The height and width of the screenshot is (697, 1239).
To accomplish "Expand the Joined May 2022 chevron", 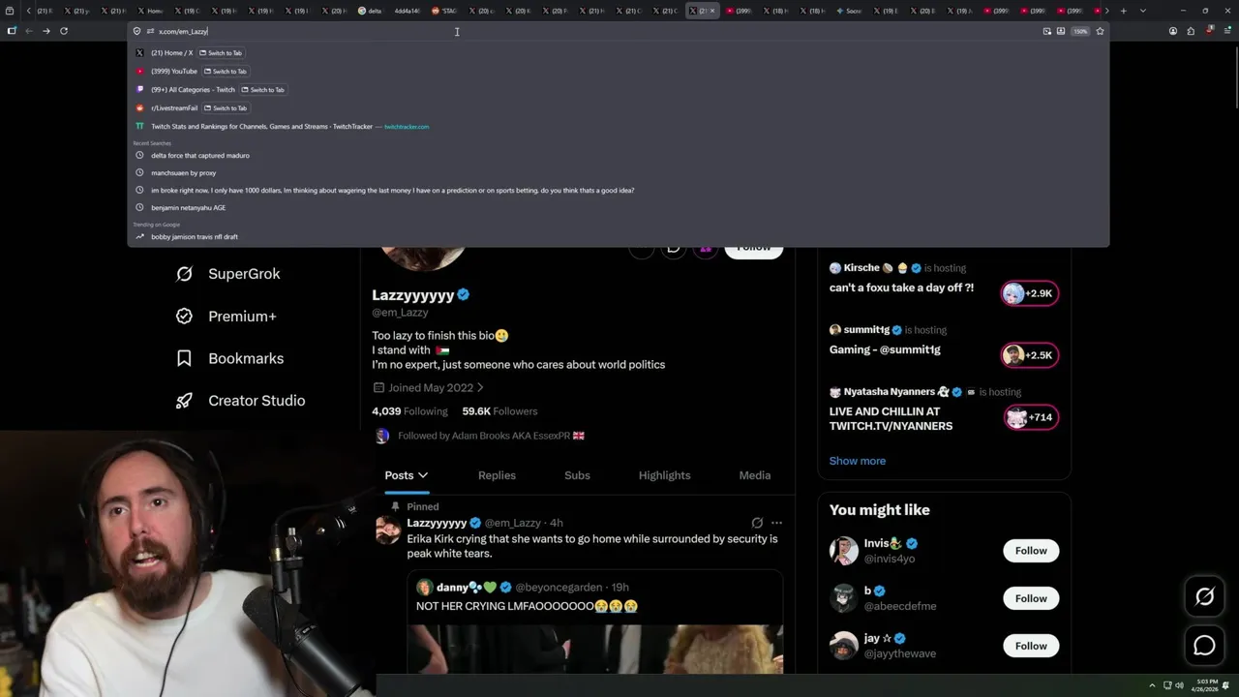I will coord(480,388).
